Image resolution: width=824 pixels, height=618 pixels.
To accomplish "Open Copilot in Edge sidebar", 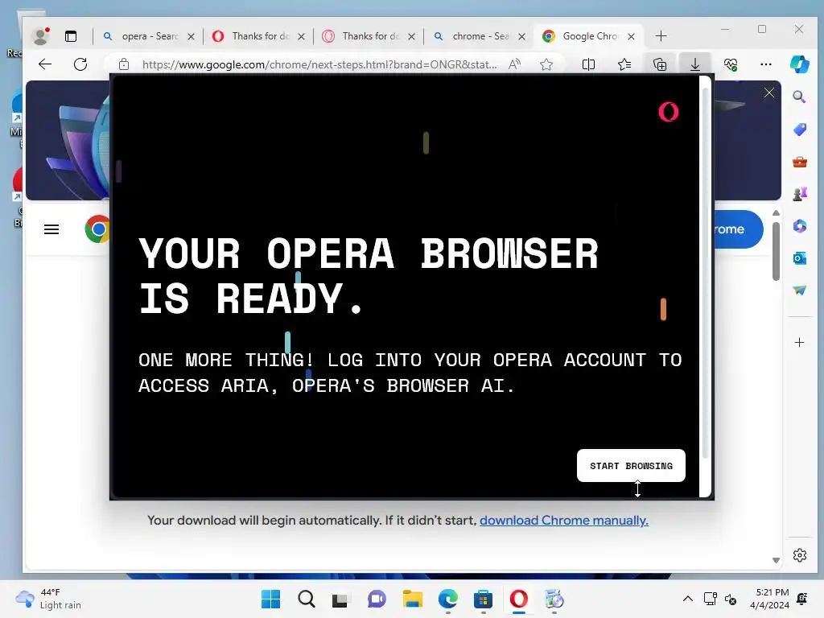I will (x=799, y=64).
